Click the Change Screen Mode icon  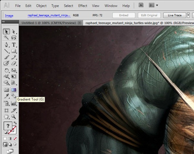tap(10, 151)
